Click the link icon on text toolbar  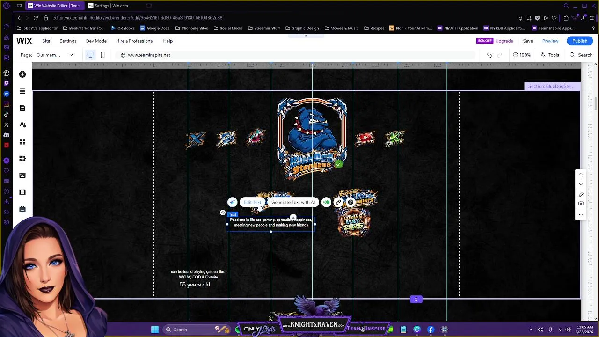pyautogui.click(x=338, y=202)
